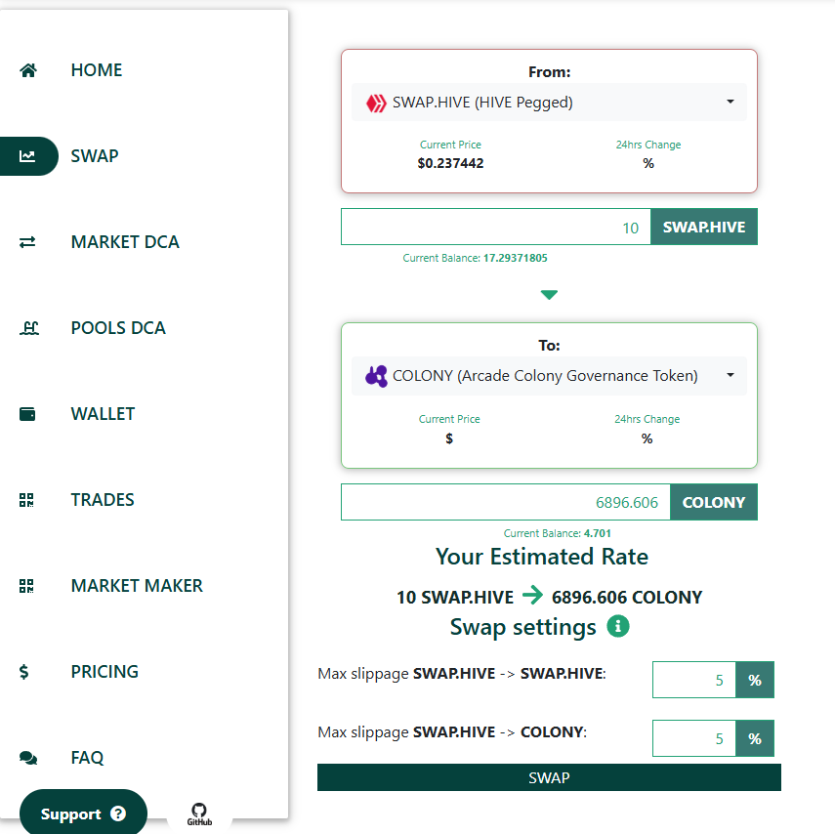Focus the SWAP.HIVE amount input field

[x=496, y=227]
